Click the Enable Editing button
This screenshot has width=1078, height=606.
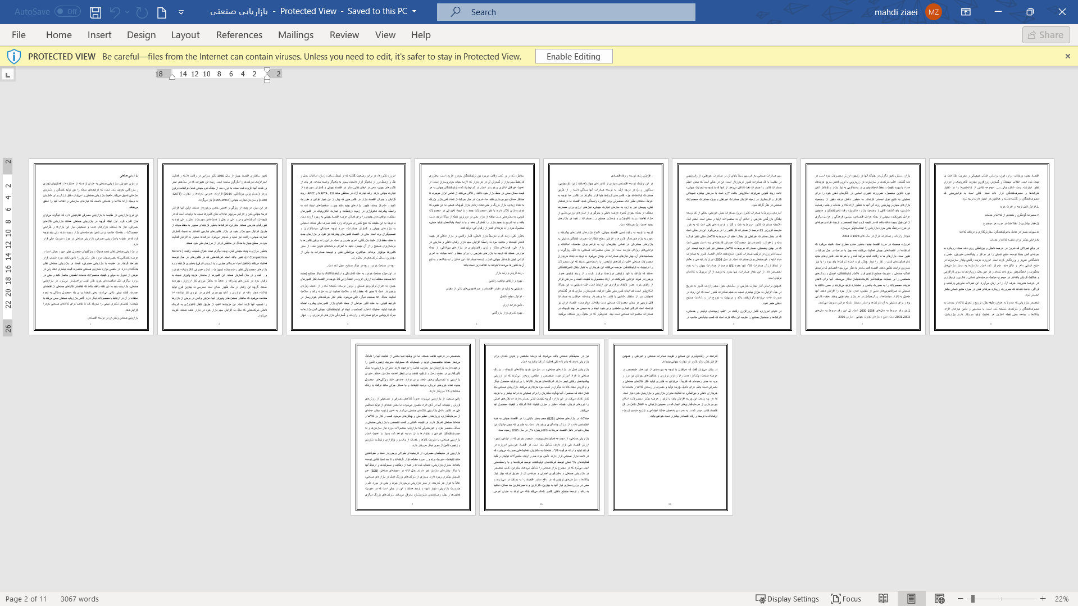574,56
